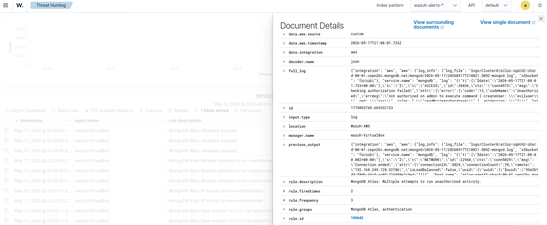Select the decoder.name value 'json'
The width and height of the screenshot is (547, 225).
click(x=355, y=62)
